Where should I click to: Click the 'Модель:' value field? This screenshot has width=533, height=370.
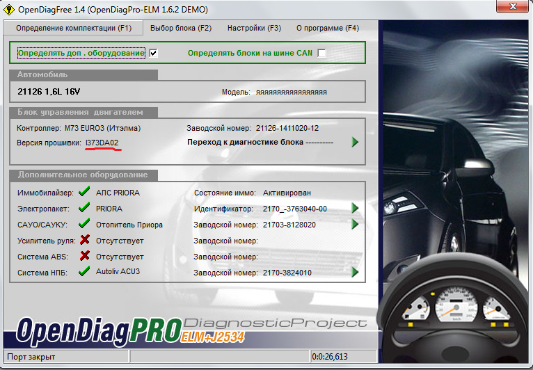292,92
